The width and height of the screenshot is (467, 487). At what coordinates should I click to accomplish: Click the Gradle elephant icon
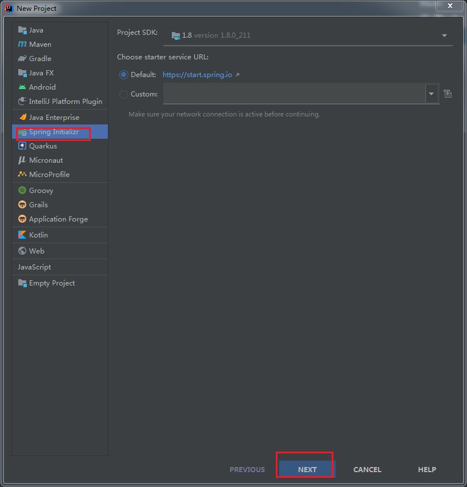[x=22, y=58]
